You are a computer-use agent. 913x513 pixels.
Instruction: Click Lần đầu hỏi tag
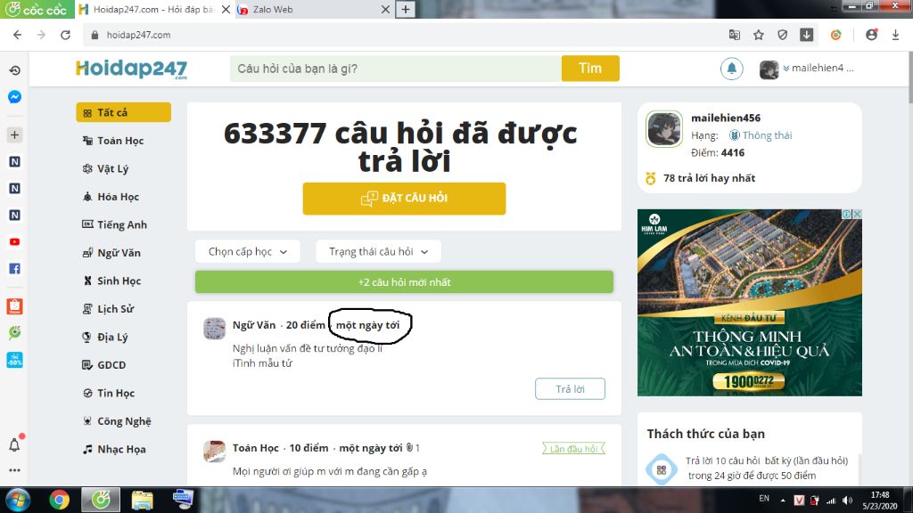click(x=573, y=449)
